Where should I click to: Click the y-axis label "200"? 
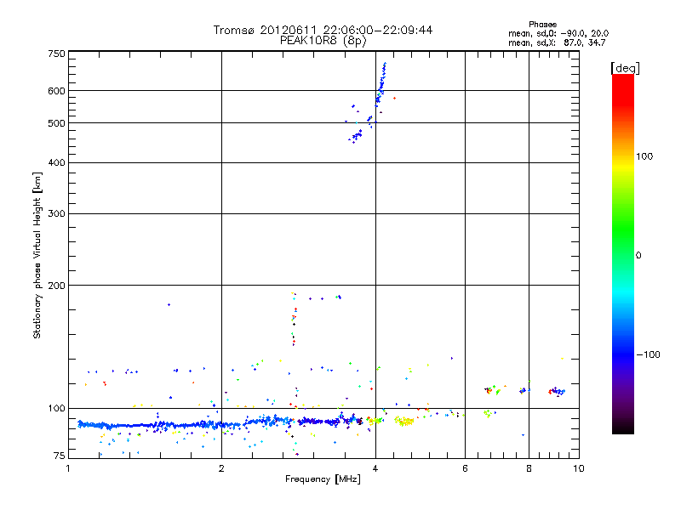pyautogui.click(x=56, y=286)
